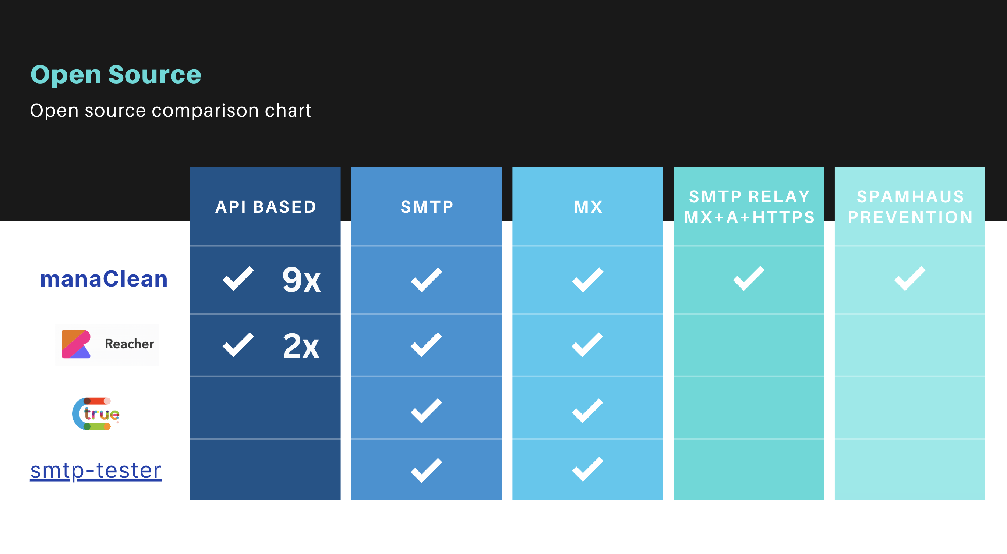The width and height of the screenshot is (1007, 554).
Task: Select the API BASED column header
Action: coord(266,207)
